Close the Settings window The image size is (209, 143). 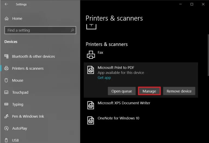tap(203, 4)
